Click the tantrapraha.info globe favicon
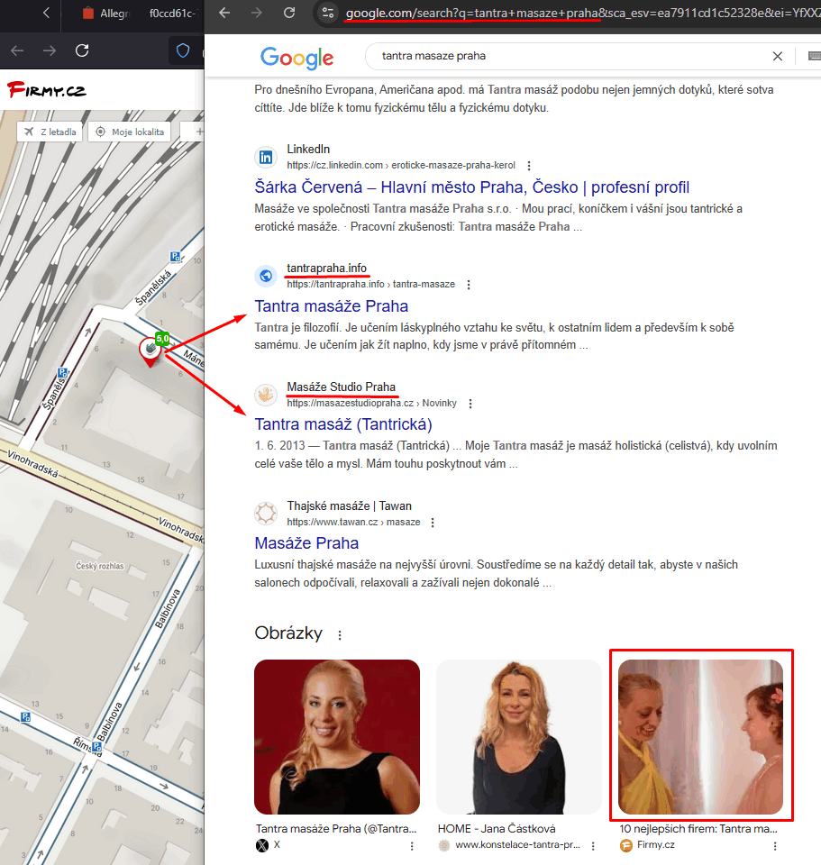The height and width of the screenshot is (865, 821). click(x=265, y=276)
